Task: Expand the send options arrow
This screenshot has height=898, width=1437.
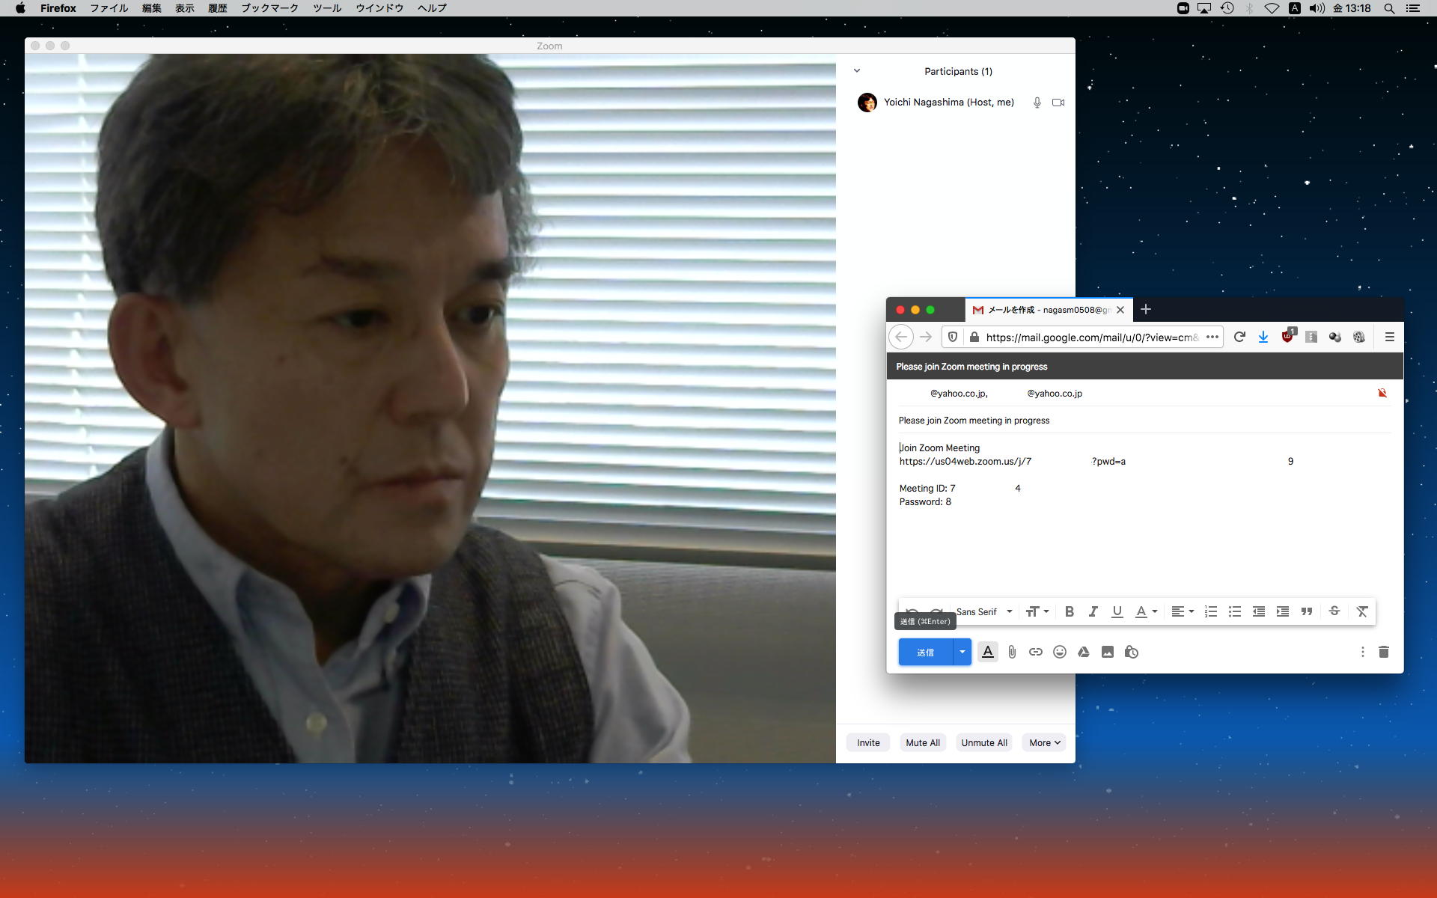Action: 962,653
